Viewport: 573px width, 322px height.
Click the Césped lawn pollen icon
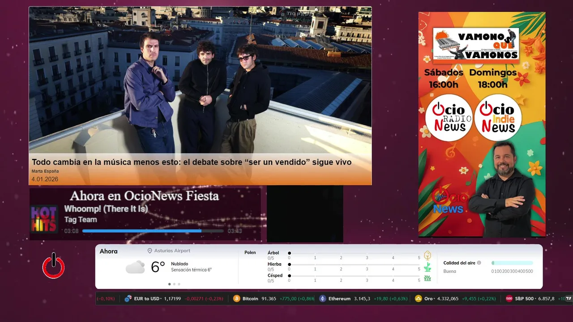[427, 278]
